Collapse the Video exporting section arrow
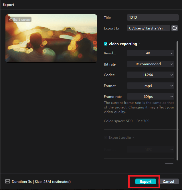 click(x=139, y=44)
